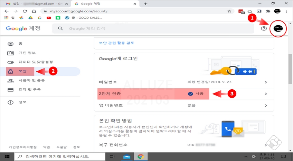293x161 pixels.
Task: Switch to the Gmail 설정 tab
Action: (35, 4)
